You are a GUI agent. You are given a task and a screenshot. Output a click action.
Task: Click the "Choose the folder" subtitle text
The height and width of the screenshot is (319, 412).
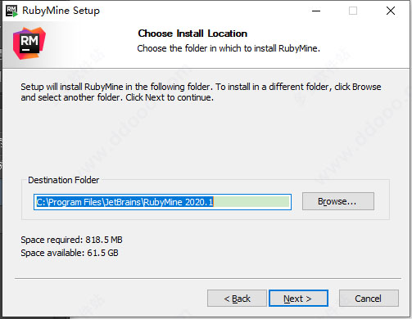(x=229, y=48)
